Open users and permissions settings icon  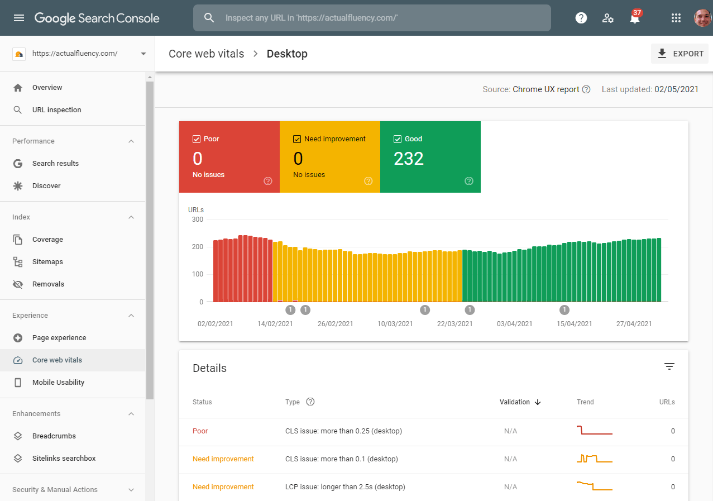(x=608, y=18)
